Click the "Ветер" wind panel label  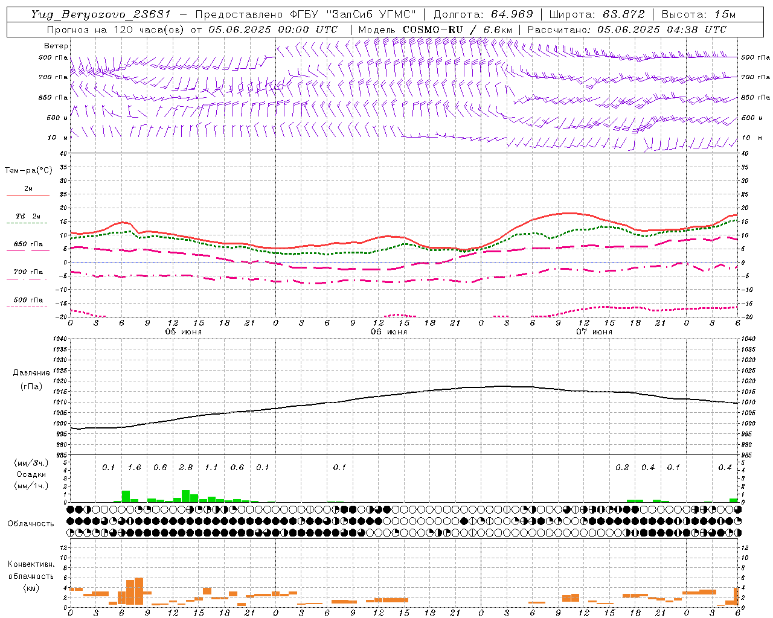[56, 46]
